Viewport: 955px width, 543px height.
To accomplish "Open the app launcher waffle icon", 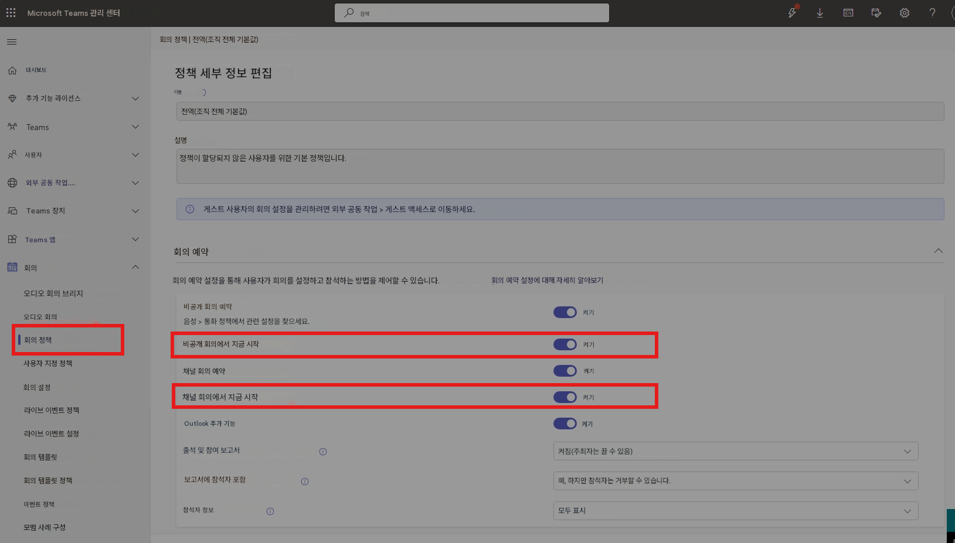I will pyautogui.click(x=11, y=13).
